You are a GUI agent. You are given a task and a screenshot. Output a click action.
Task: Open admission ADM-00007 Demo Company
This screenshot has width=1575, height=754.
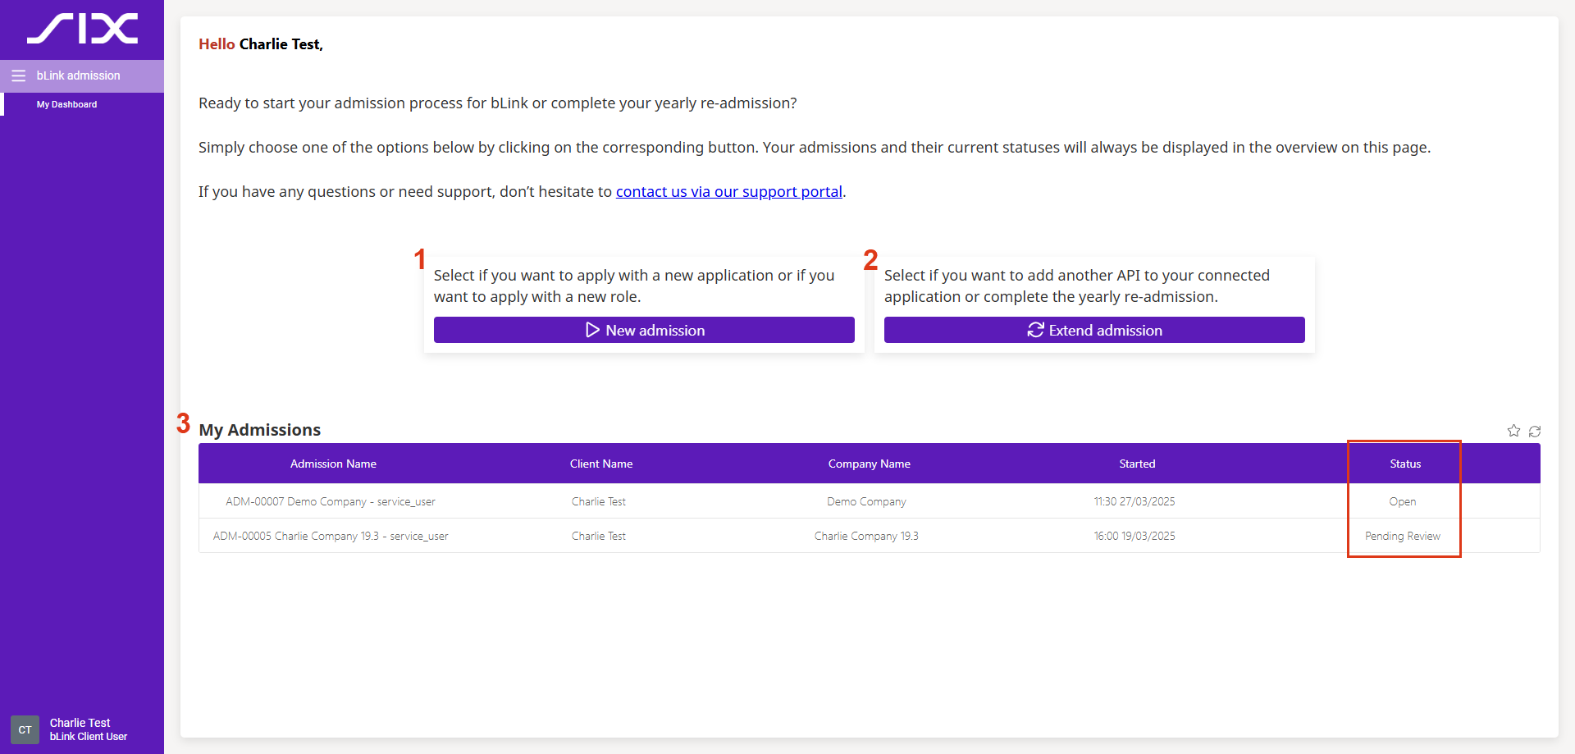(331, 501)
